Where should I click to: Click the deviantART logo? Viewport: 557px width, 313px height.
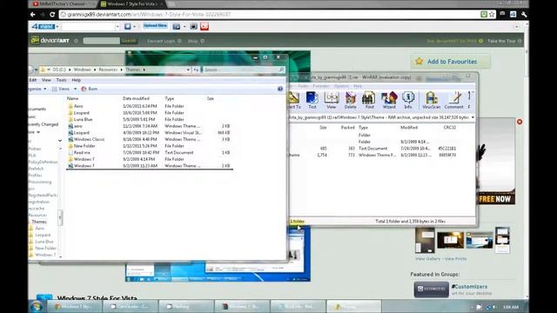click(x=50, y=41)
